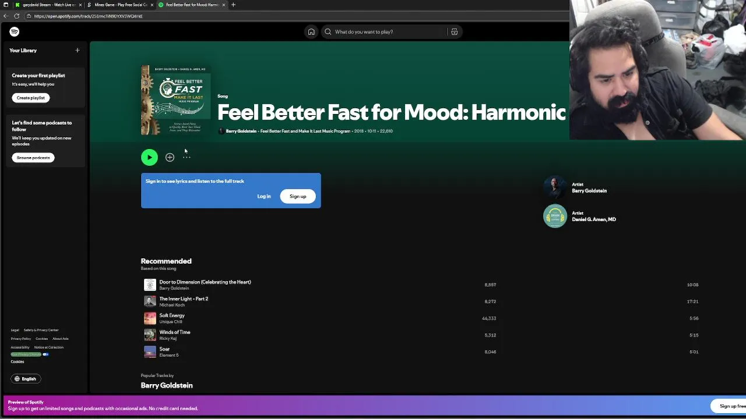Select the Feel Better Fast for Mood tab
Image resolution: width=746 pixels, height=419 pixels.
(x=192, y=5)
